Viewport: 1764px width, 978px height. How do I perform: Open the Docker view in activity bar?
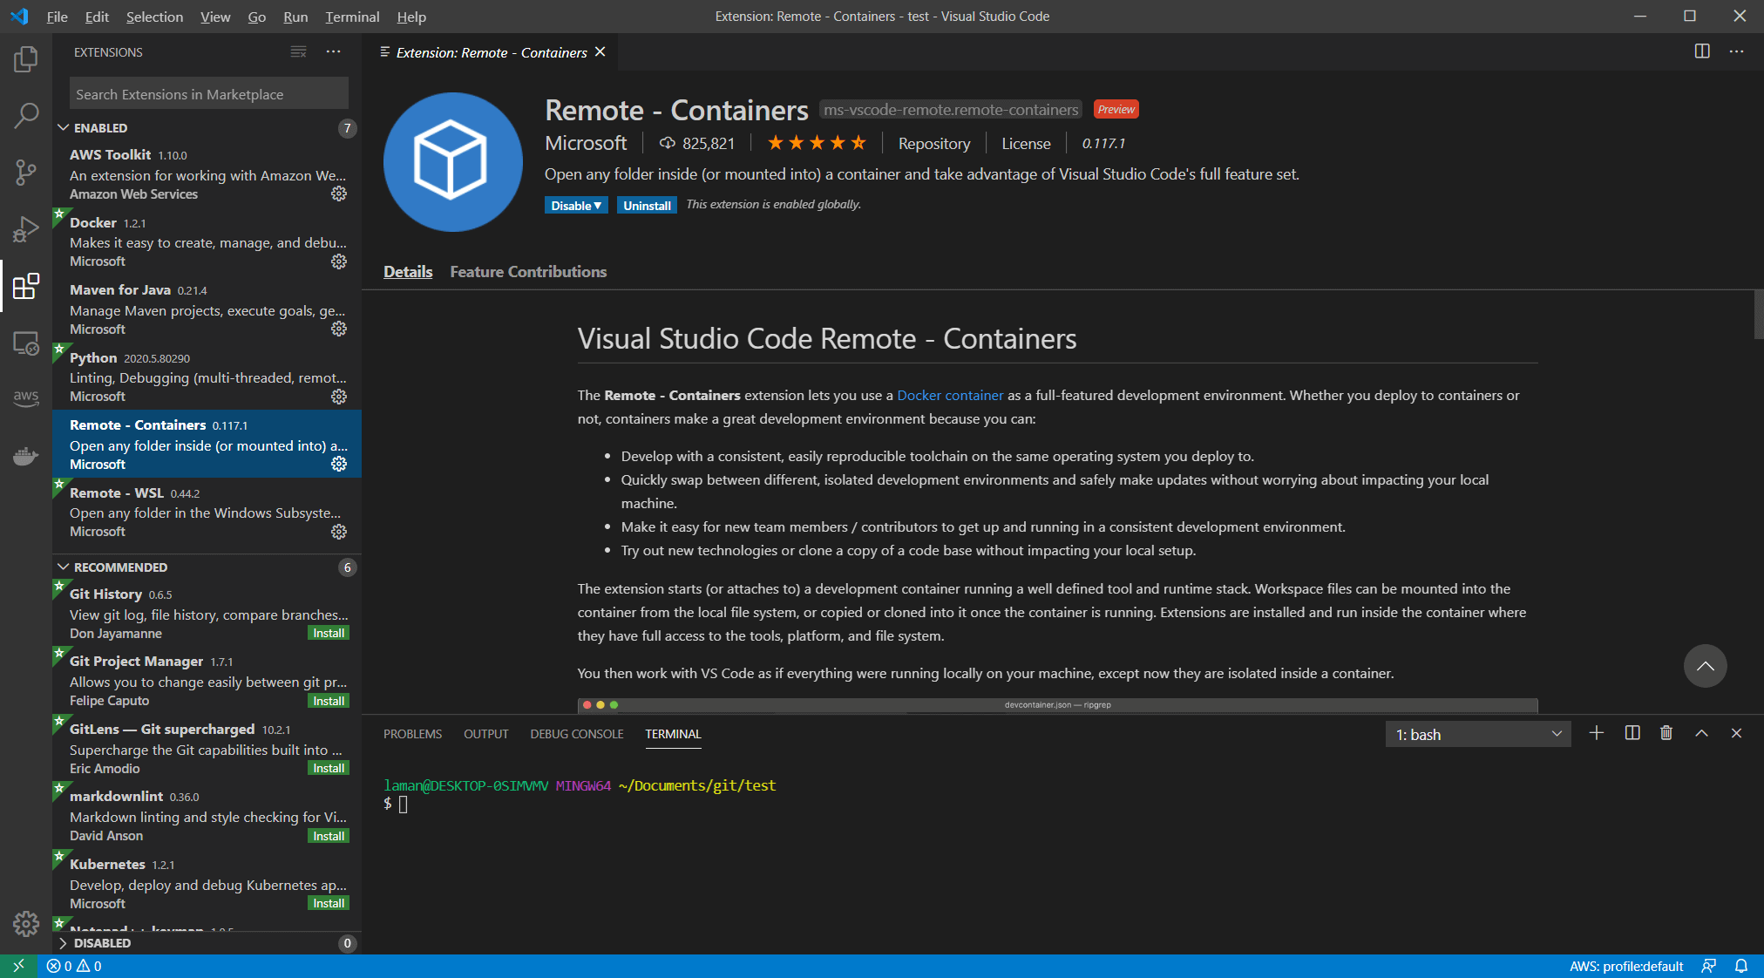(26, 456)
